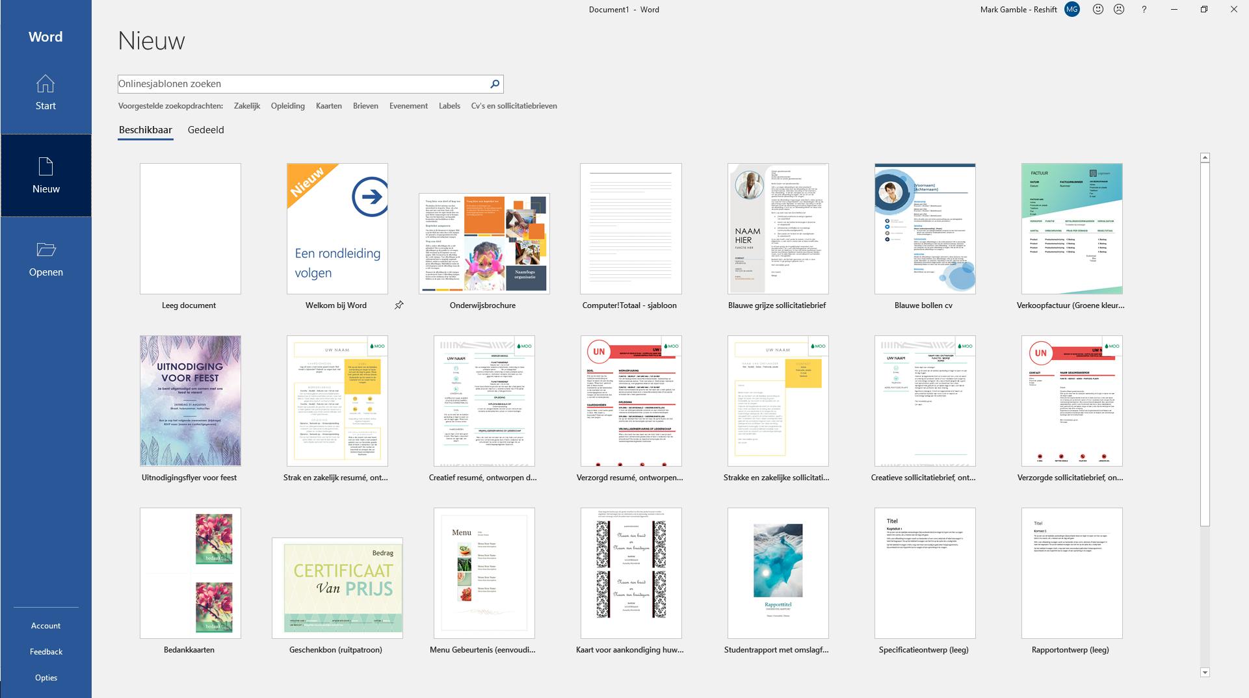Viewport: 1249px width, 698px height.
Task: Choose Rapportontwerp (leeg) template
Action: click(1072, 573)
